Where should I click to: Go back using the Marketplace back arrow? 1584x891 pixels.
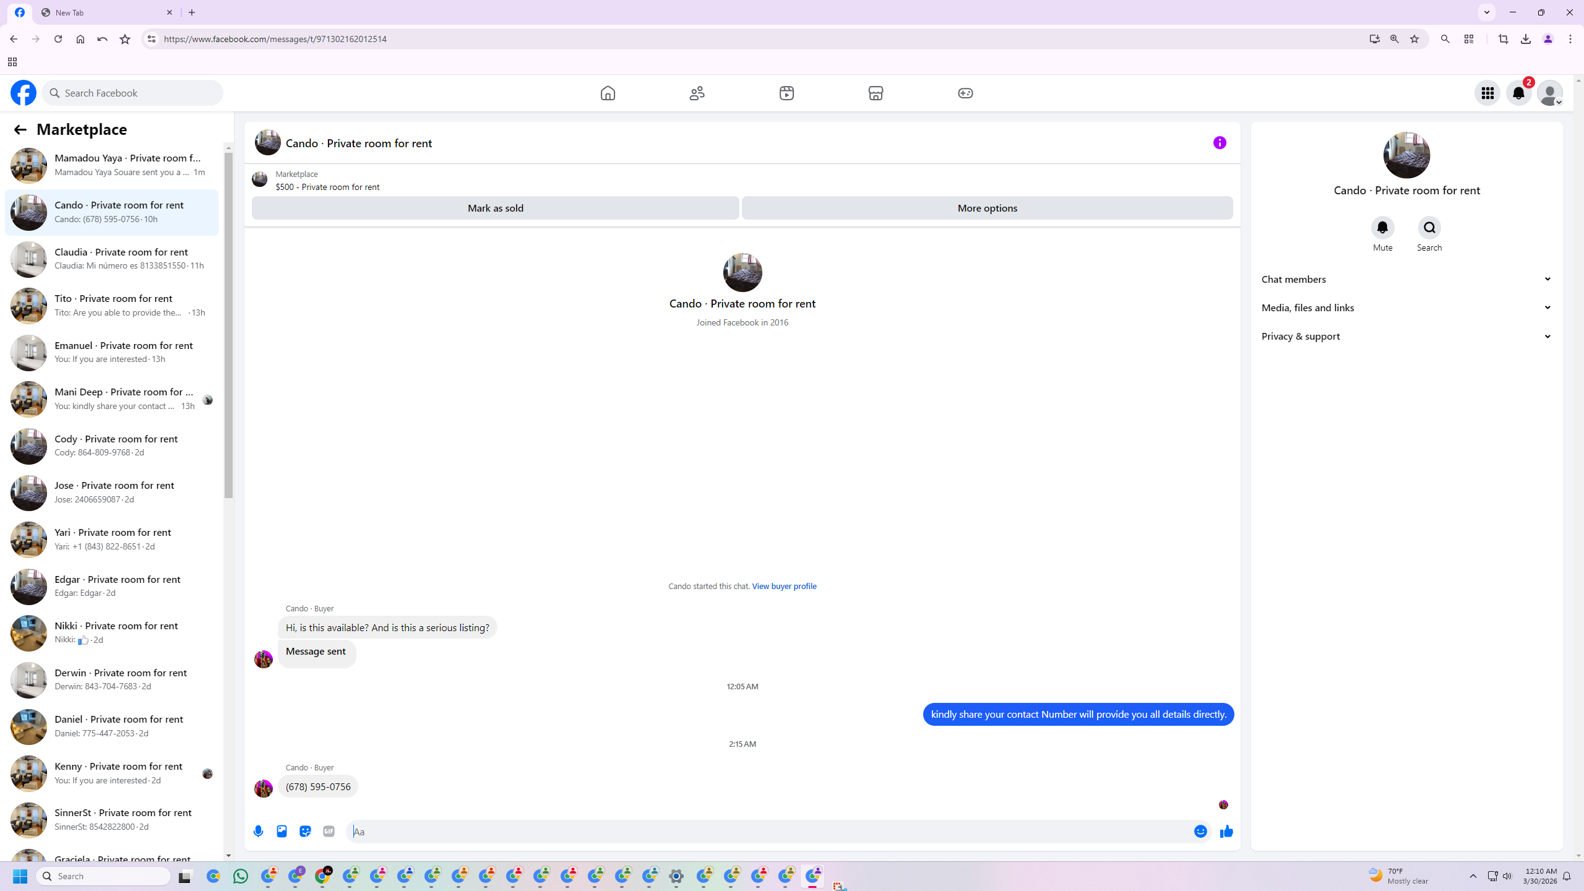point(20,129)
